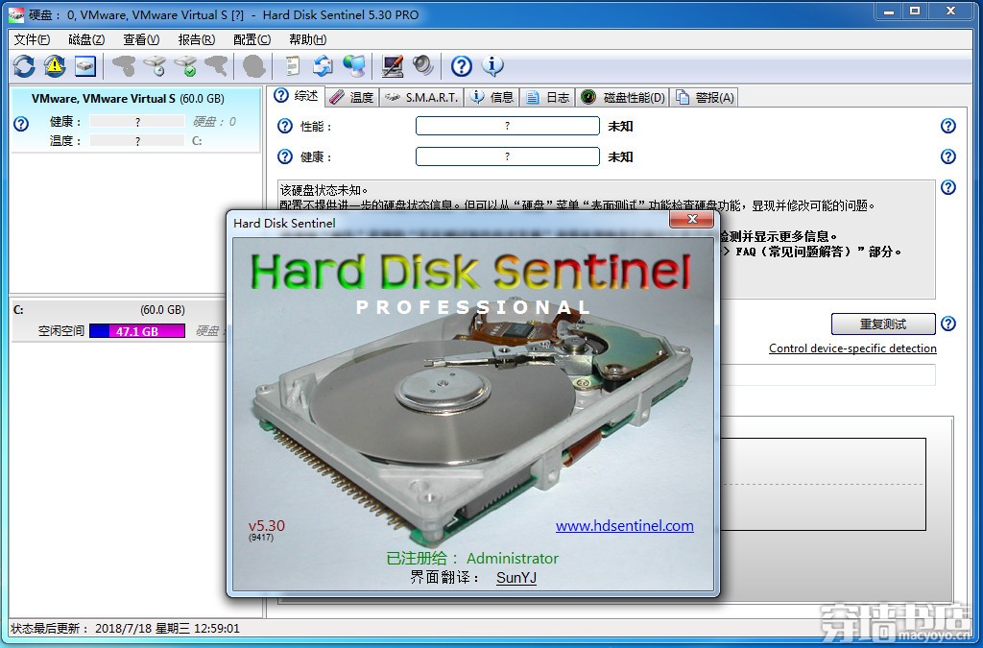Click the help icon at right end of health row
This screenshot has width=983, height=648.
947,156
